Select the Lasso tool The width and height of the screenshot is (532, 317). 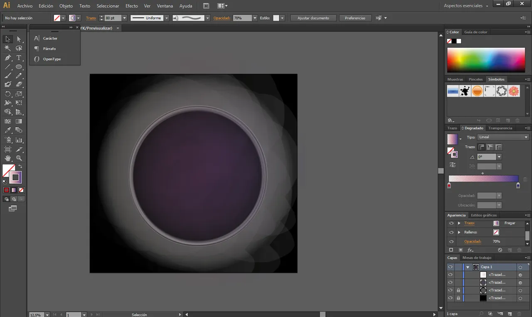(19, 48)
